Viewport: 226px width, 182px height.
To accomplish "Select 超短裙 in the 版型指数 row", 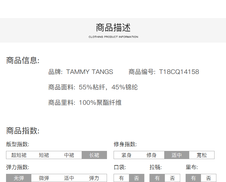I will point(19,155).
